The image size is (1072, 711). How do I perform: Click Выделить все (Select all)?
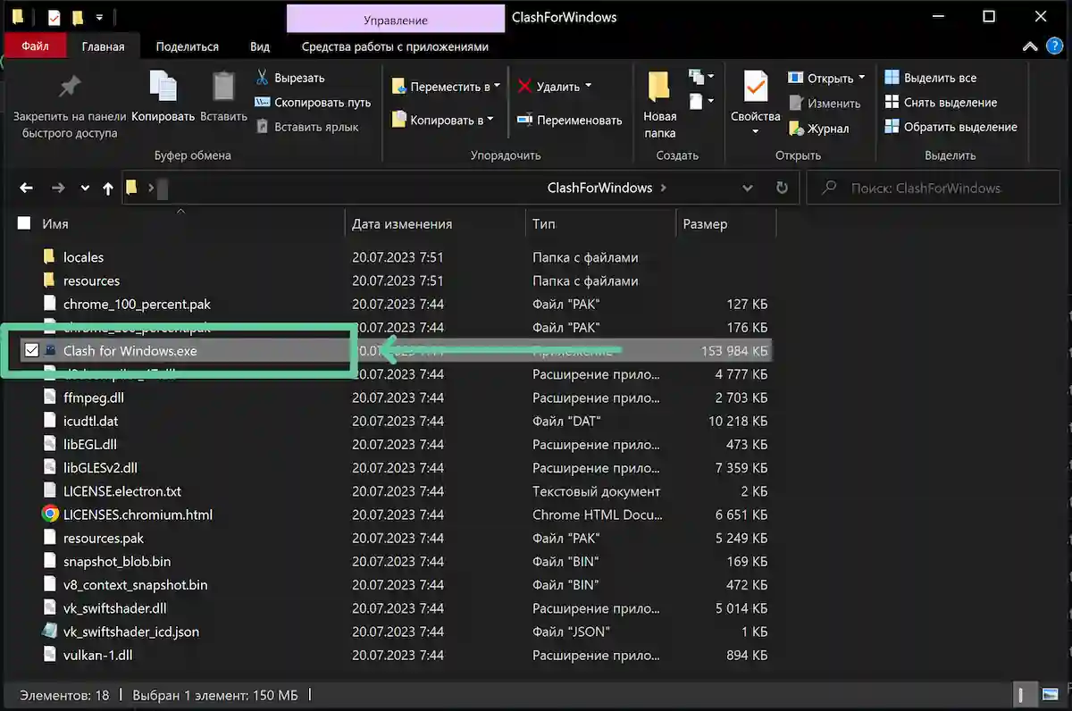click(931, 78)
